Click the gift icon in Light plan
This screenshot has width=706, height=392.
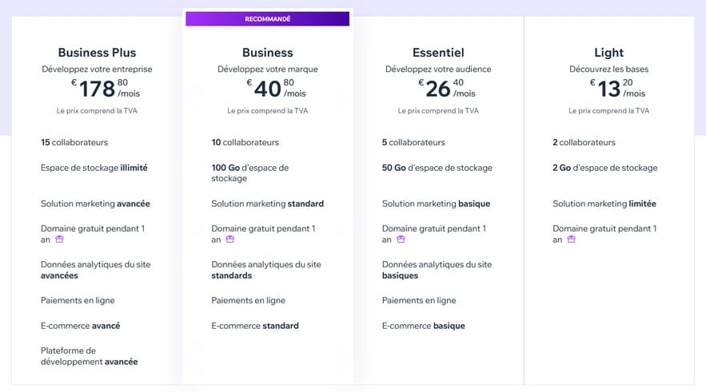coord(572,240)
